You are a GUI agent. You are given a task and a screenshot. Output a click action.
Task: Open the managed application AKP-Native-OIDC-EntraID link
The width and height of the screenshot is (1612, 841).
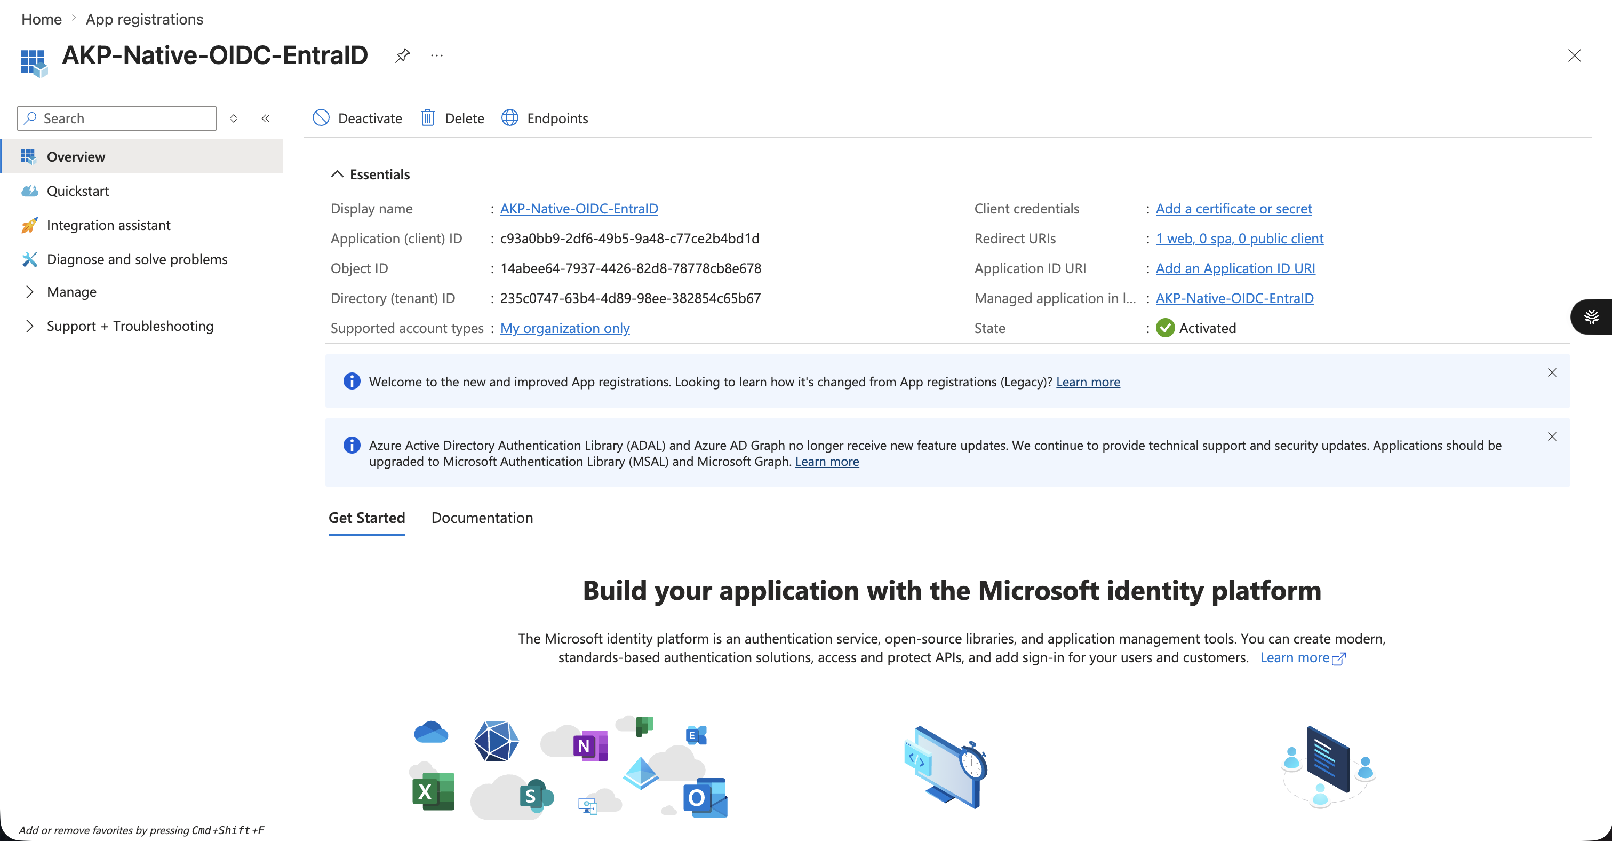[x=1234, y=298]
